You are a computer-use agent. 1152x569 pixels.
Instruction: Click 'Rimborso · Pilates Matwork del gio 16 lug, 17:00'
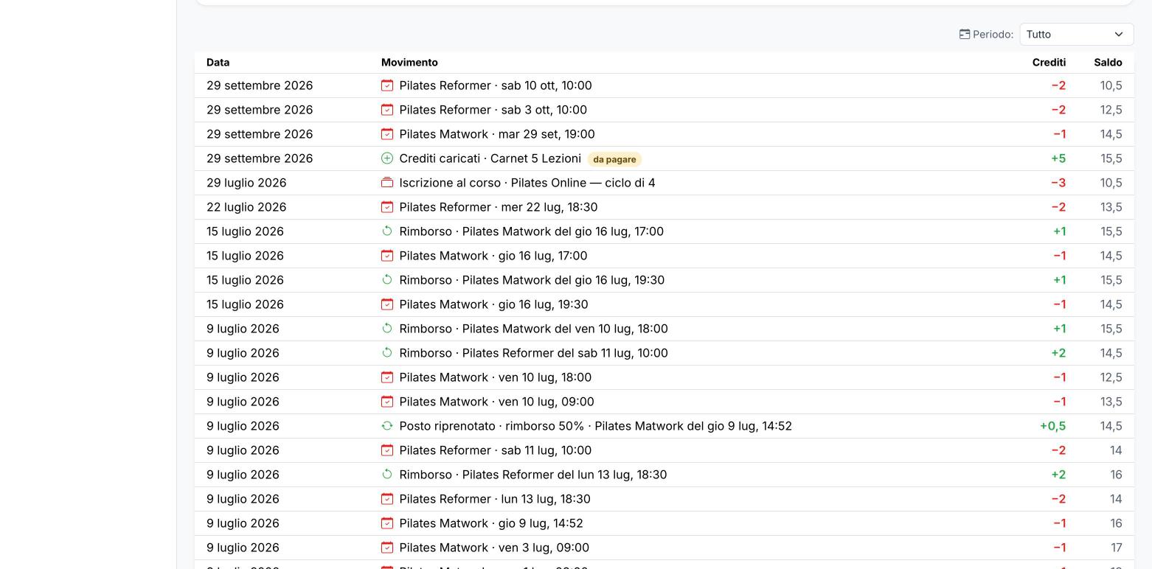pos(532,231)
